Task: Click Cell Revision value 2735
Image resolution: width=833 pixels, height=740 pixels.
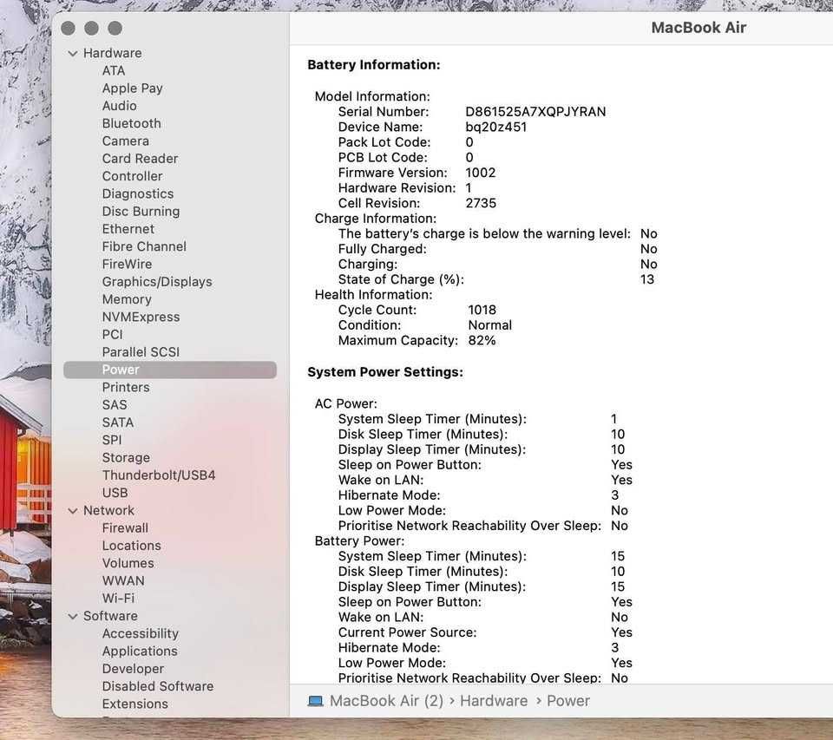Action: (481, 204)
